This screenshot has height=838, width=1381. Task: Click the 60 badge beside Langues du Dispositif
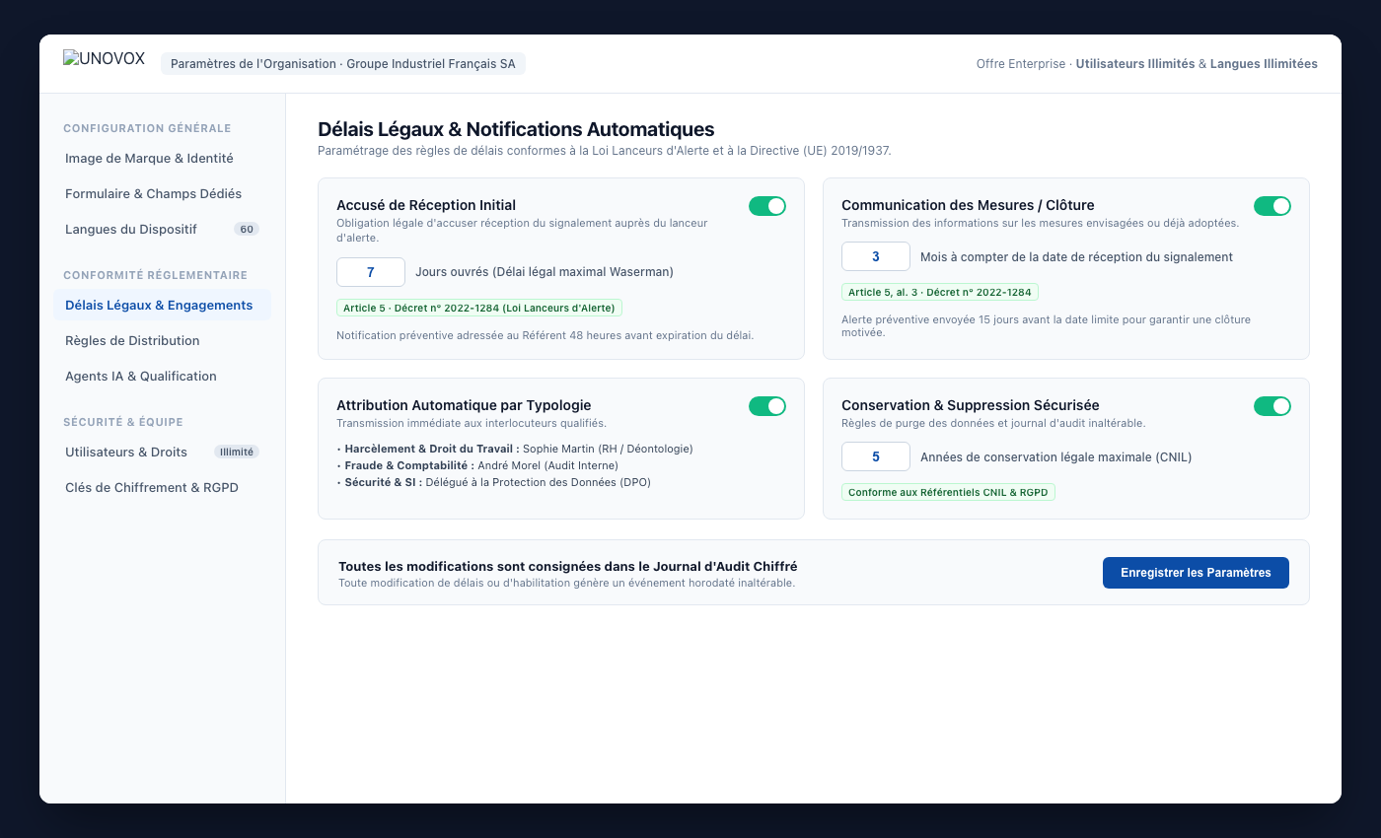247,230
